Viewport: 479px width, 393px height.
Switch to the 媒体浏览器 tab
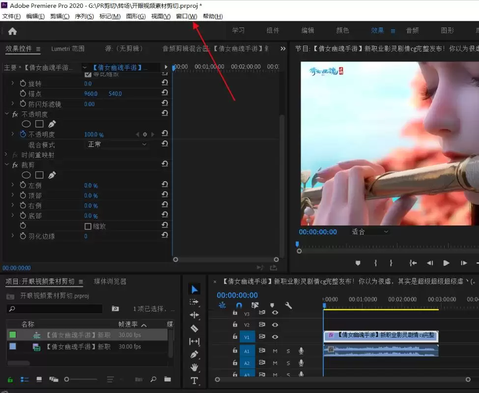[x=110, y=281]
